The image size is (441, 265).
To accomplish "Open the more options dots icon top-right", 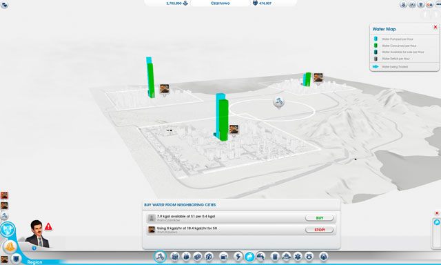I will click(x=438, y=5).
